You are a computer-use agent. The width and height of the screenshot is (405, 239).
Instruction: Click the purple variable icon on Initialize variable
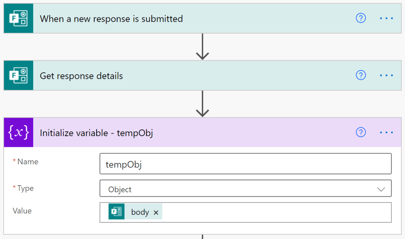point(18,133)
